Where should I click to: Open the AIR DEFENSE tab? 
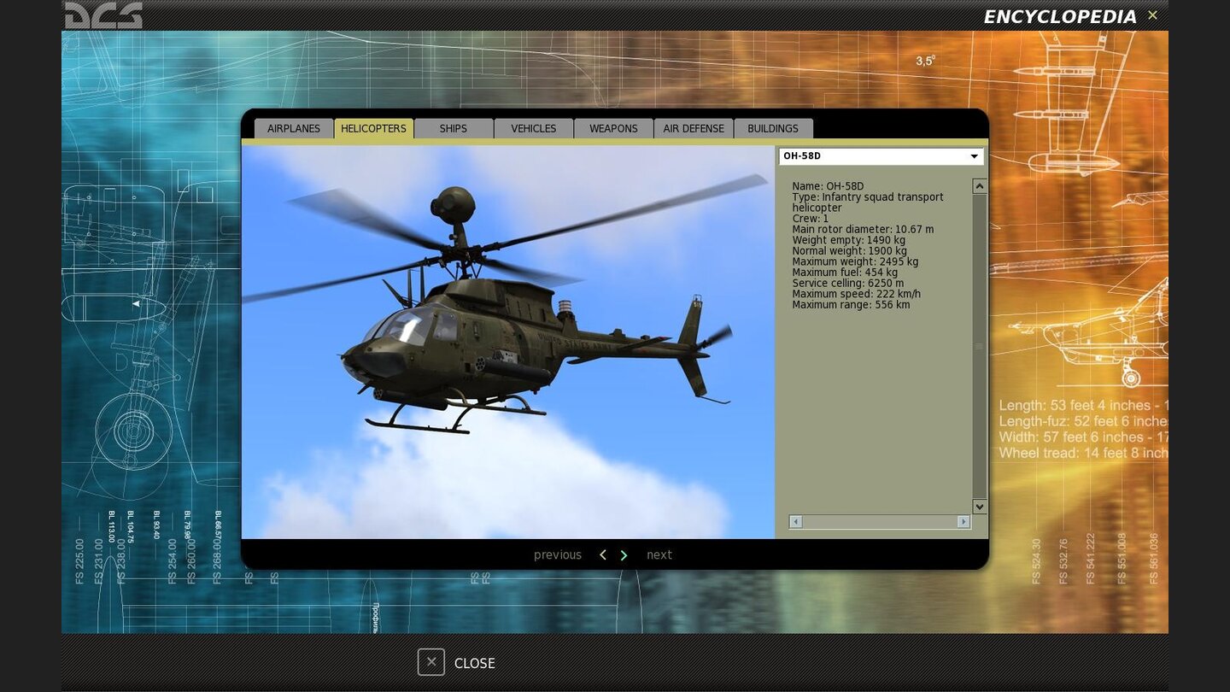(x=694, y=128)
